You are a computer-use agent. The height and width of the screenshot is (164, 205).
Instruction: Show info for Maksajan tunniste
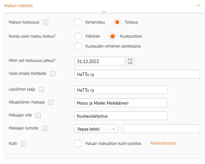(x=45, y=128)
